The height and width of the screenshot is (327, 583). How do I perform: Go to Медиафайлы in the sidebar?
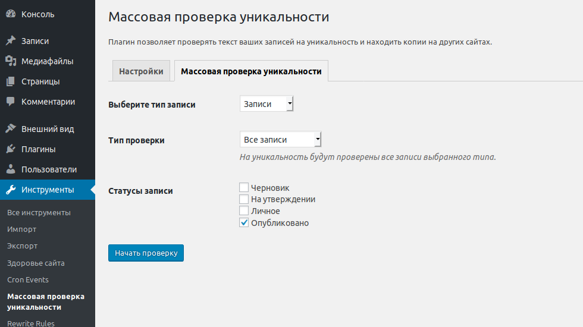[x=48, y=61]
